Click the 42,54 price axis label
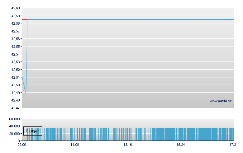 point(16,54)
